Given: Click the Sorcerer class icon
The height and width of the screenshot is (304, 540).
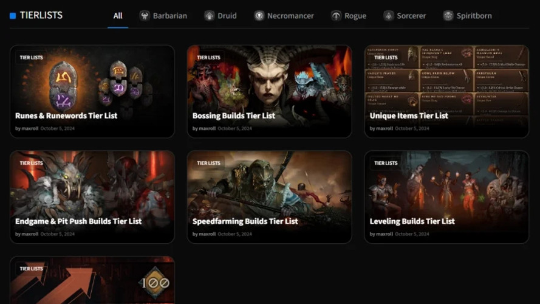Looking at the screenshot, I should (389, 16).
